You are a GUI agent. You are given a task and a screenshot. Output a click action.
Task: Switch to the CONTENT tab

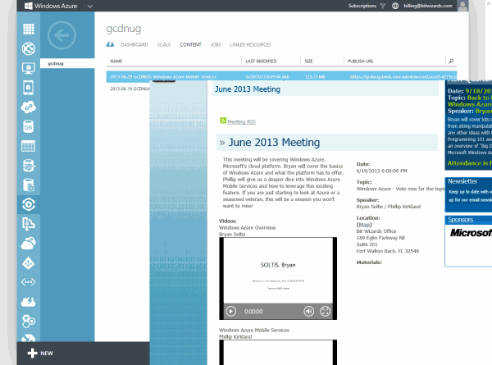(190, 44)
